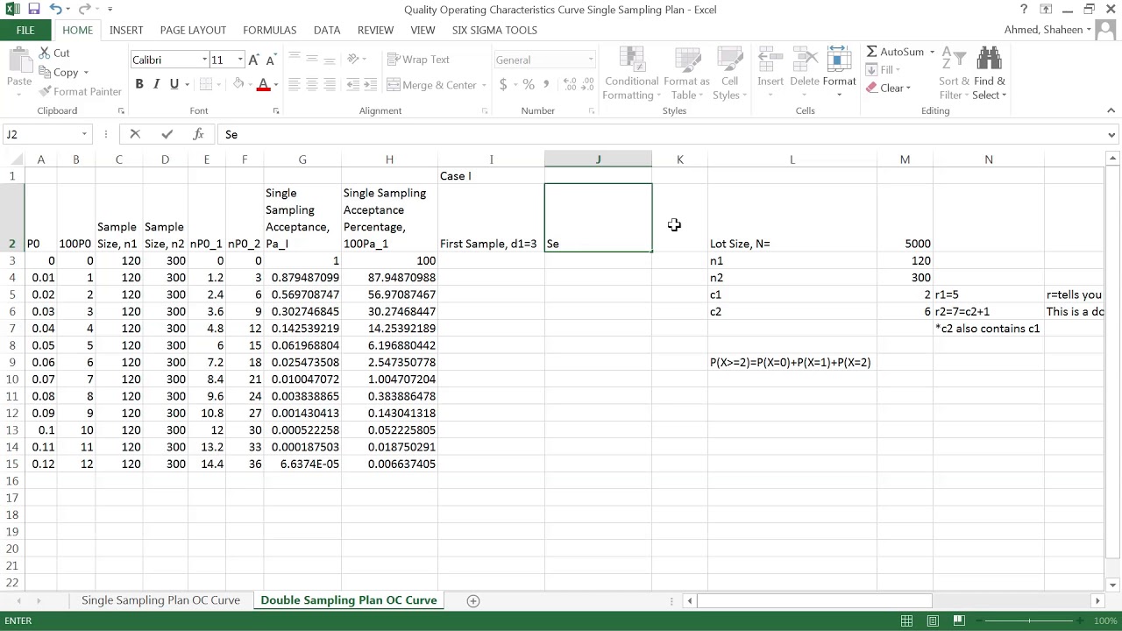Toggle Wrap Text
The image size is (1122, 631).
[418, 60]
